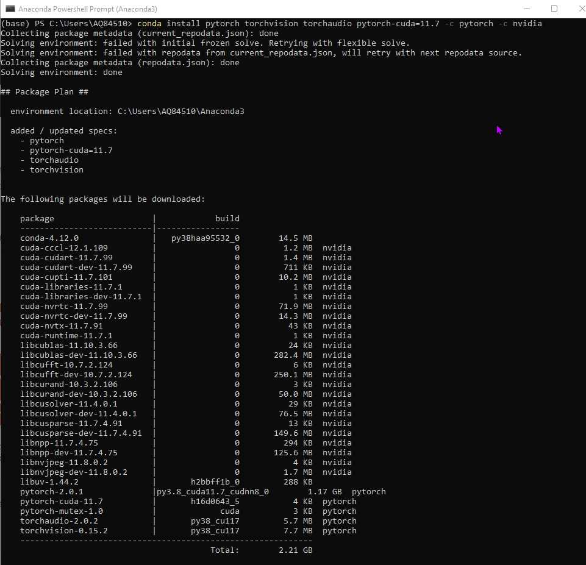Click the libnvjpeg-dev-11.8.0.2 package name
The height and width of the screenshot is (565, 586).
coord(74,472)
